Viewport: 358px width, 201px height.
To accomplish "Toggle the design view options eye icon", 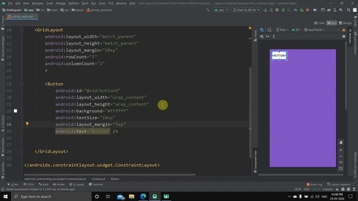I will point(262,36).
